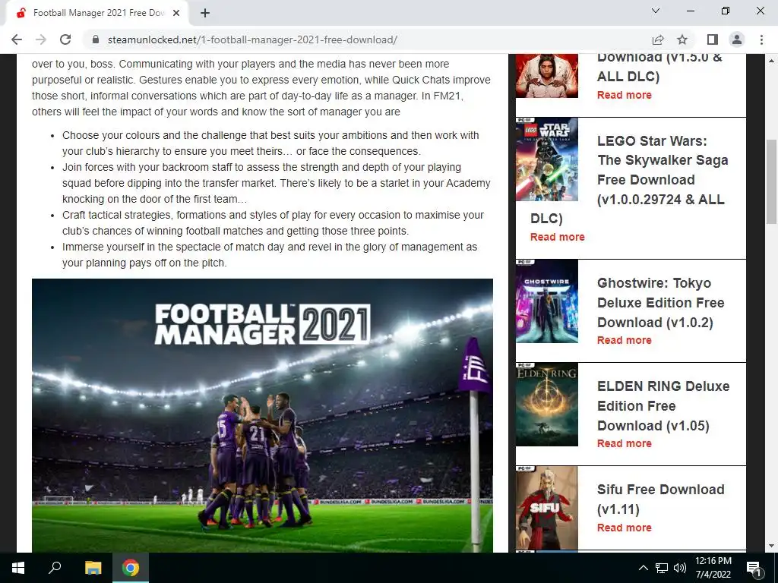
Task: Go back to the previous page
Action: [17, 39]
